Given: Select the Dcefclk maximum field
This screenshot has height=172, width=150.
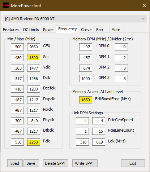Looking at the screenshot, I should [x=34, y=89].
